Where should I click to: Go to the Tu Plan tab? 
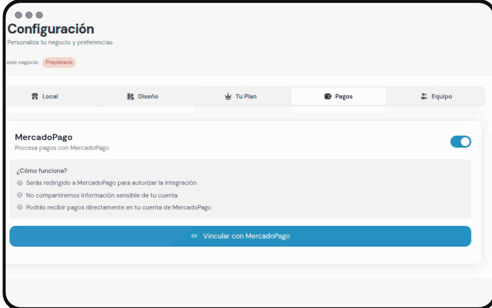241,97
